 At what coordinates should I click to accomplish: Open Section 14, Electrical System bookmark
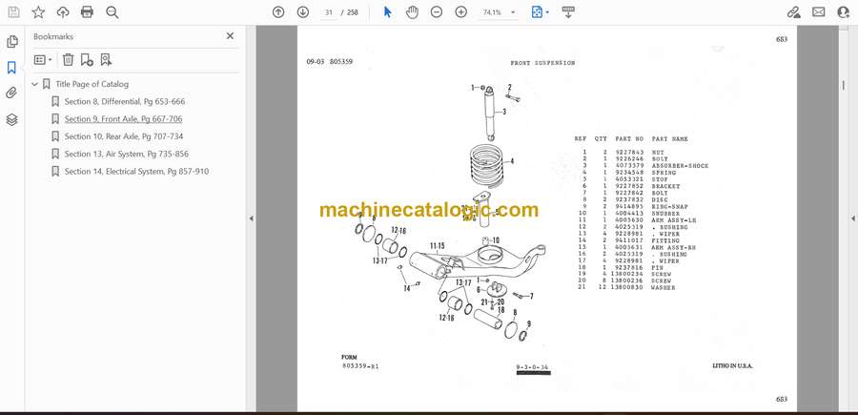(x=136, y=172)
